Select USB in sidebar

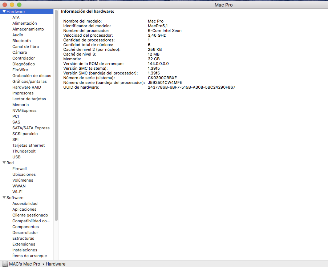click(16, 157)
